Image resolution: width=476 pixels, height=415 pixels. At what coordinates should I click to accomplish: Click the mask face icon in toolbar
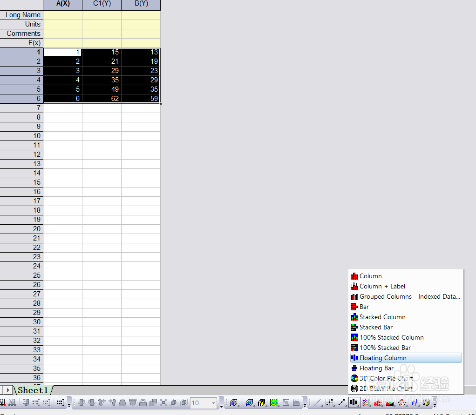coord(26,402)
